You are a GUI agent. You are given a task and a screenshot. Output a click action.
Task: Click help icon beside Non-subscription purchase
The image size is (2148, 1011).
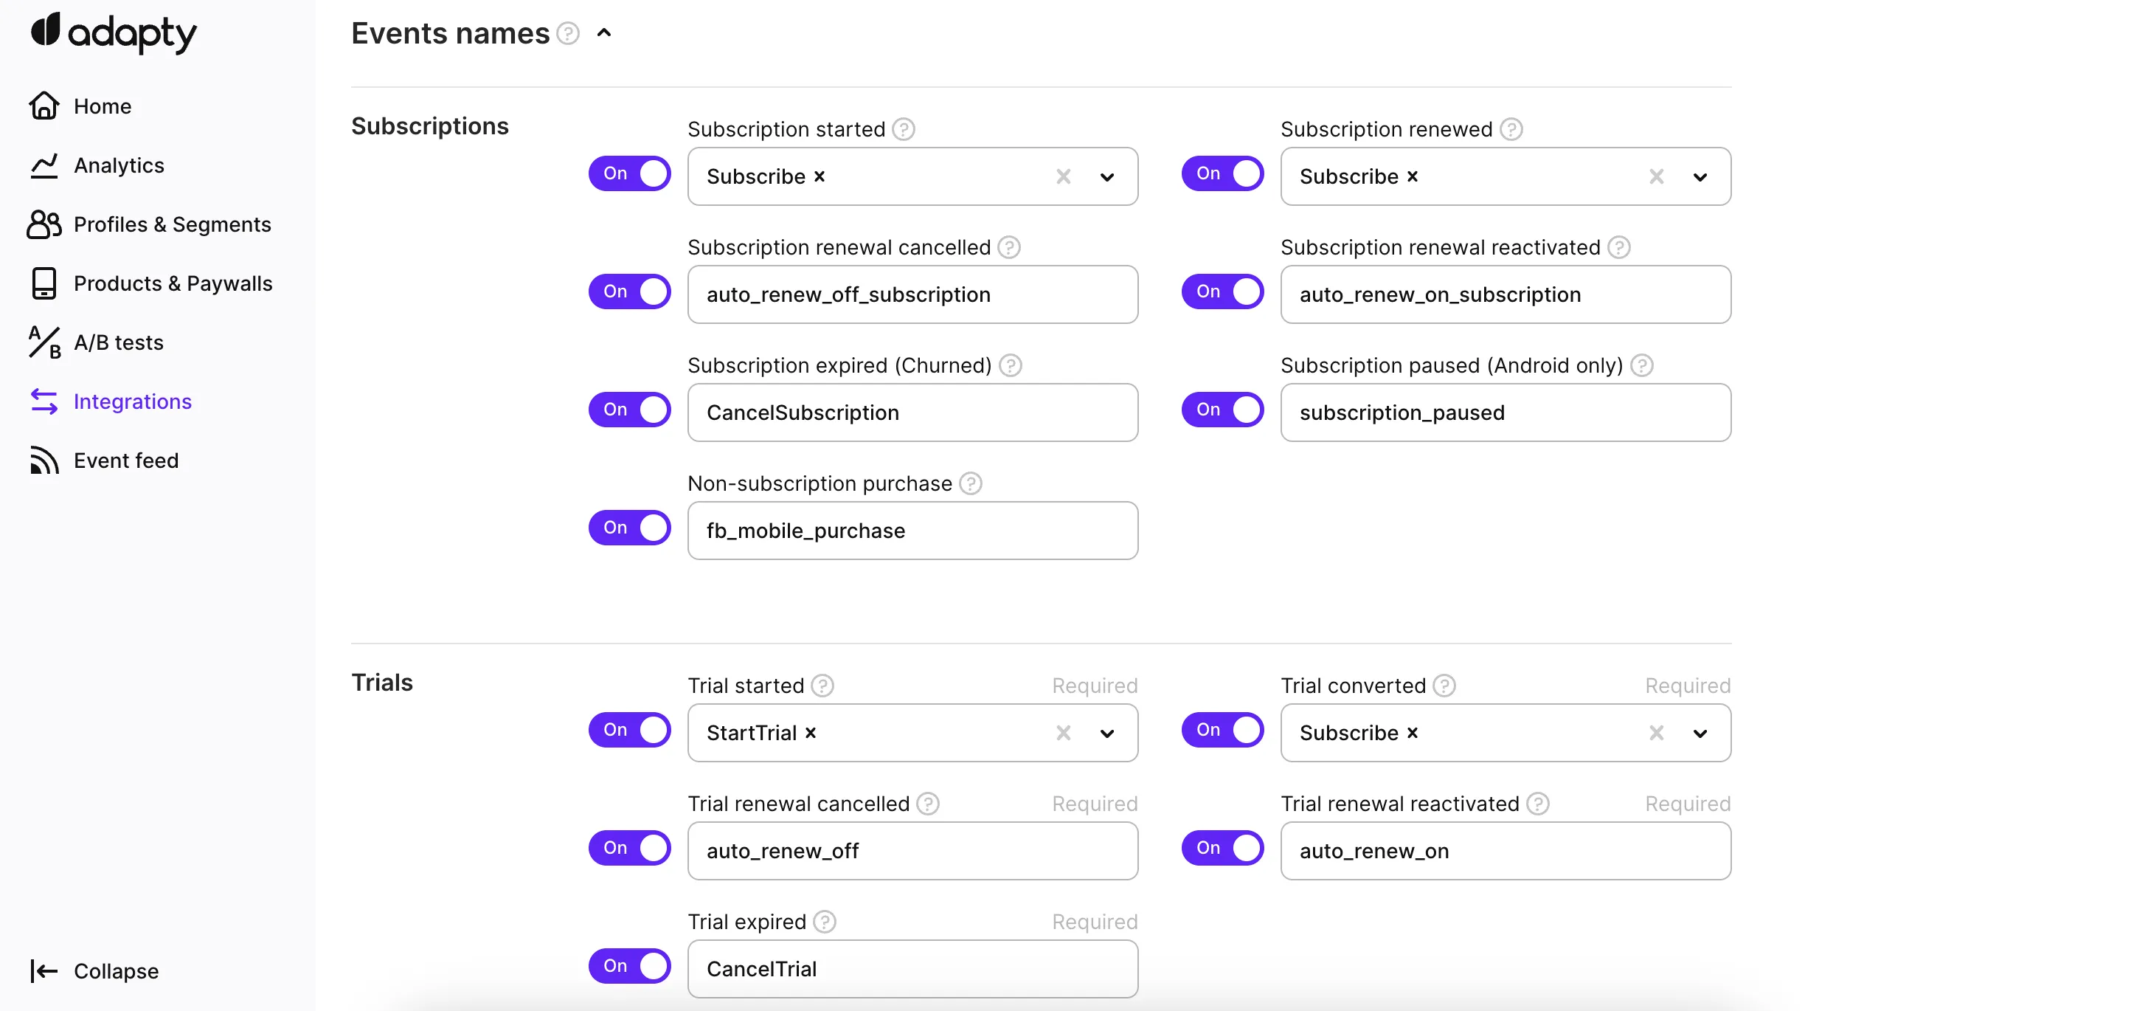point(971,484)
